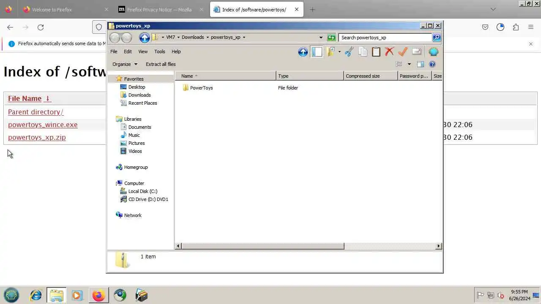The width and height of the screenshot is (541, 304).
Task: Select Favorites in navigation pane
Action: pyautogui.click(x=134, y=79)
